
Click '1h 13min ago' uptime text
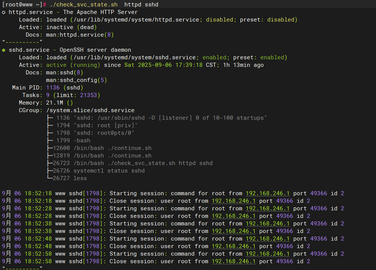point(243,65)
